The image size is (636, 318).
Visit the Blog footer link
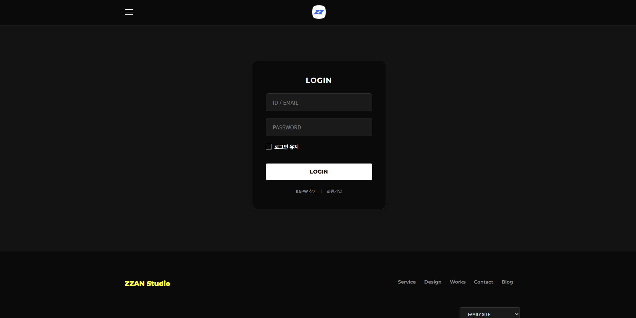(507, 282)
